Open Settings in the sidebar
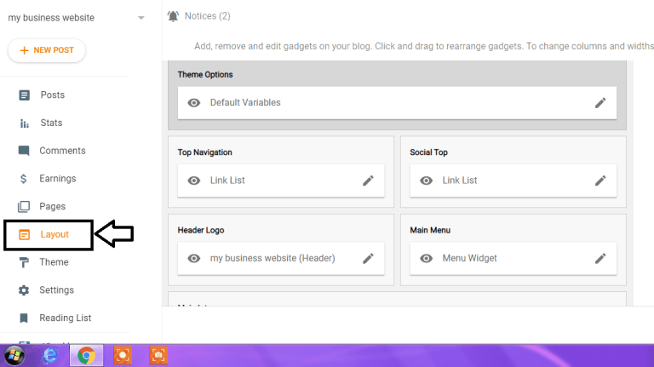Viewport: 654px width, 367px height. pyautogui.click(x=57, y=290)
